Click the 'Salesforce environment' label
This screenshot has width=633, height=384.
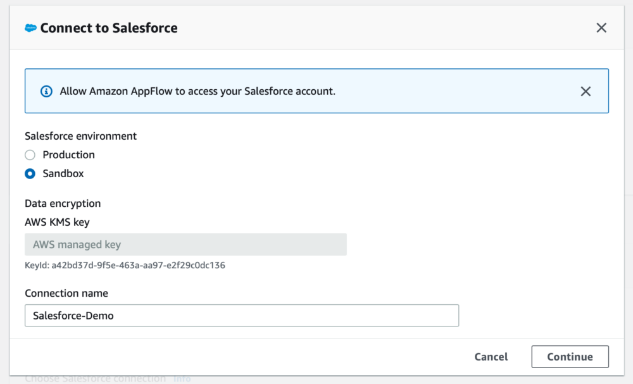pos(81,136)
